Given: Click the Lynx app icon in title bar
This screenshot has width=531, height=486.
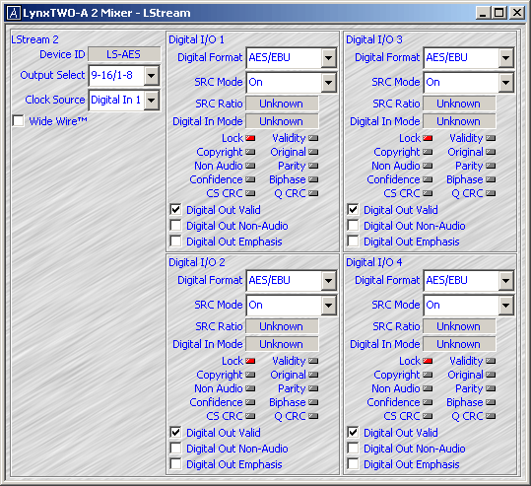Looking at the screenshot, I should pos(14,13).
